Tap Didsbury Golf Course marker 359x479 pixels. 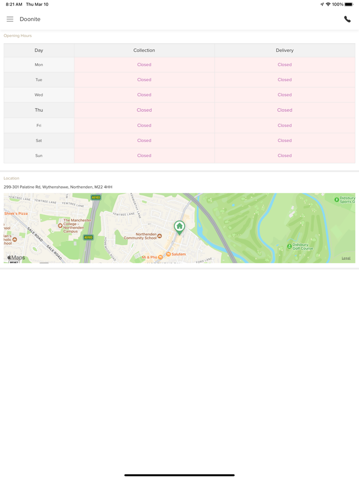coord(289,246)
